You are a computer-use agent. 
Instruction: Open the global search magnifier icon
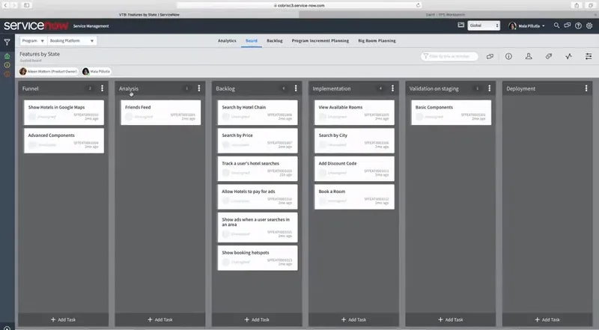(556, 25)
